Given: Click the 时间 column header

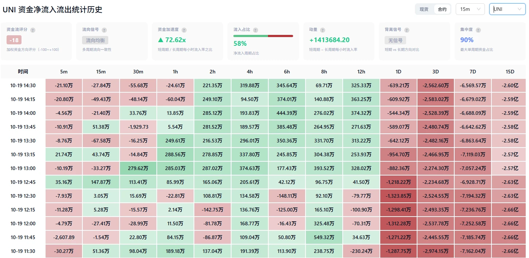Looking at the screenshot, I should [23, 72].
